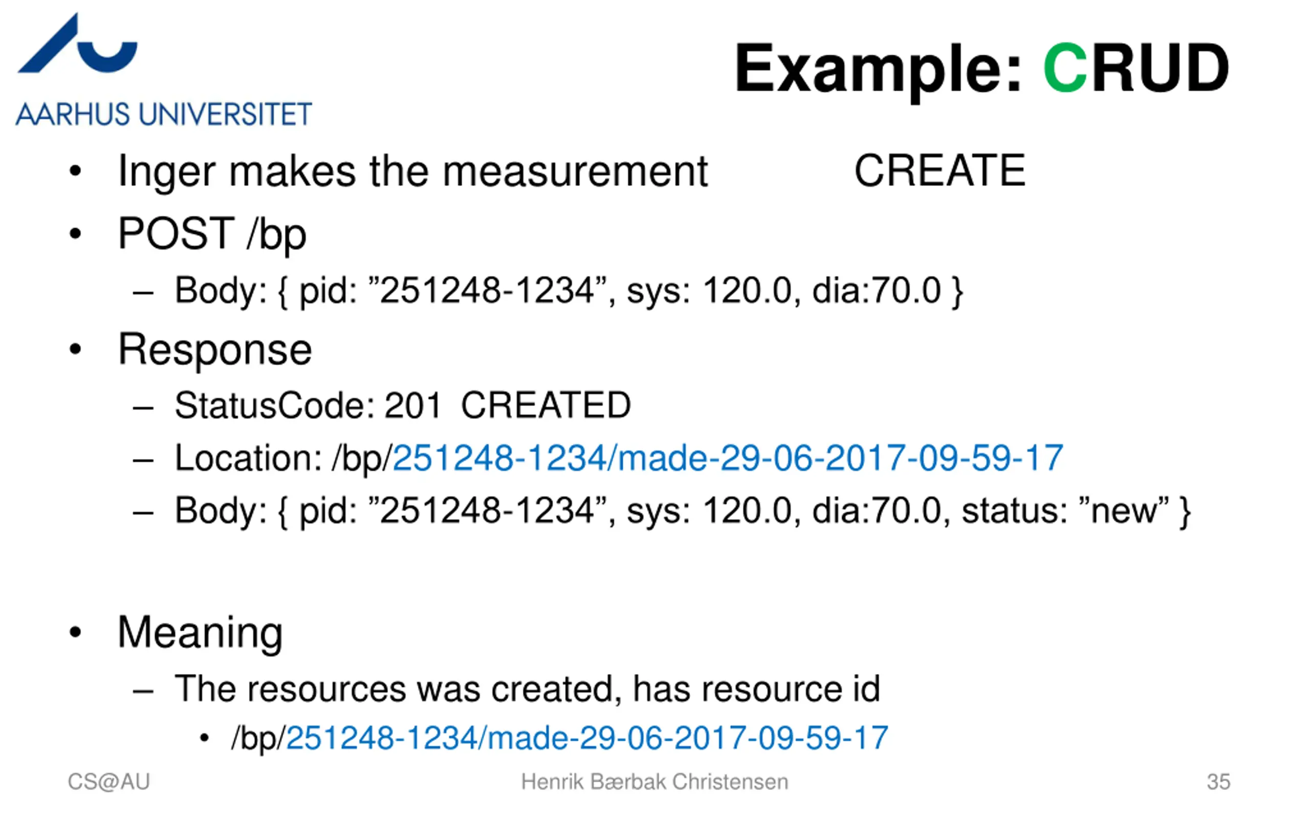Select the bullet Inger makes the measurement
Screen dimensions: 1310x819
point(413,171)
